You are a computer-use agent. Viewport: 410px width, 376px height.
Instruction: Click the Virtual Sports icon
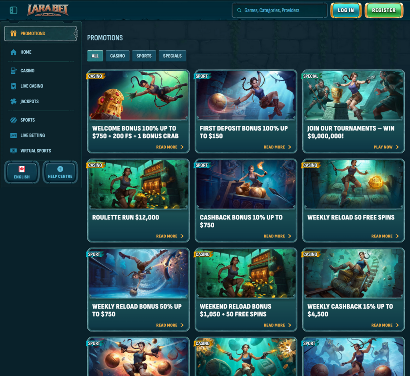click(x=13, y=151)
